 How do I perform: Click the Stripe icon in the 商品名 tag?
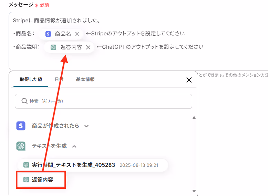[x=48, y=34]
